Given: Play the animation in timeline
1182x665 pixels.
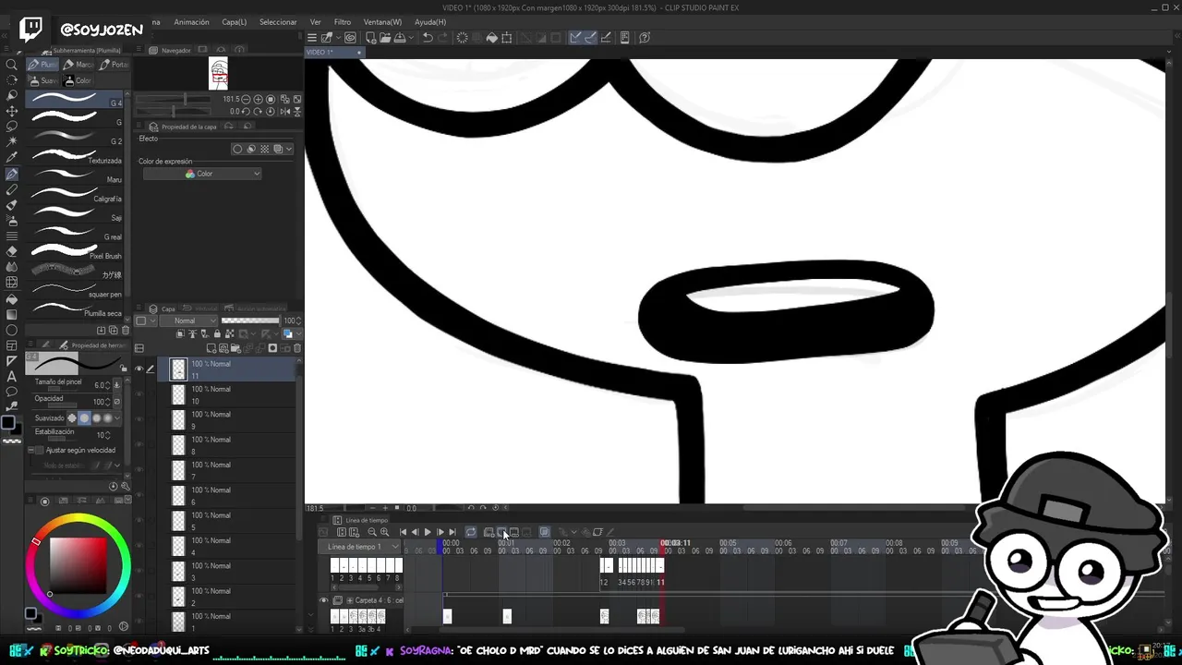Looking at the screenshot, I should tap(427, 532).
